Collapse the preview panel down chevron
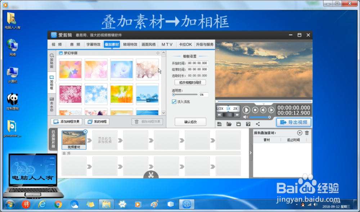Viewport: 360px width, 212px height. click(x=264, y=104)
